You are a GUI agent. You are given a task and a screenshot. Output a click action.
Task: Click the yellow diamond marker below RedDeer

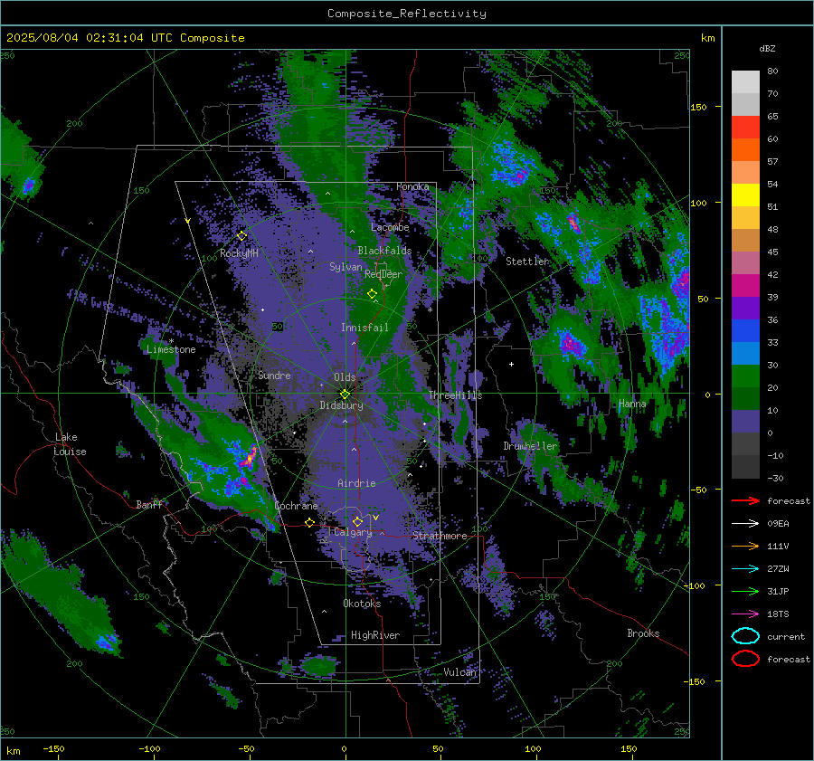click(x=373, y=294)
